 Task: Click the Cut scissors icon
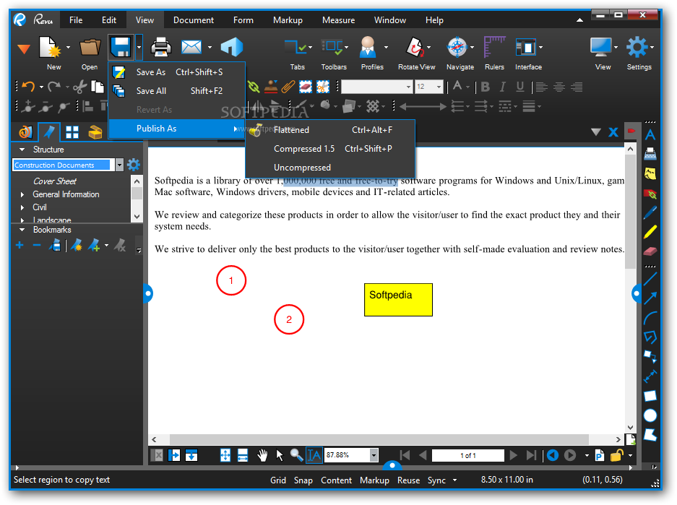79,87
